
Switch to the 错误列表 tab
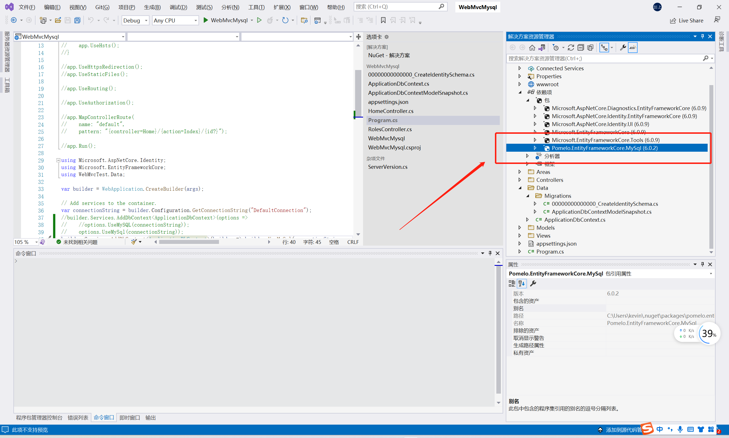[78, 417]
